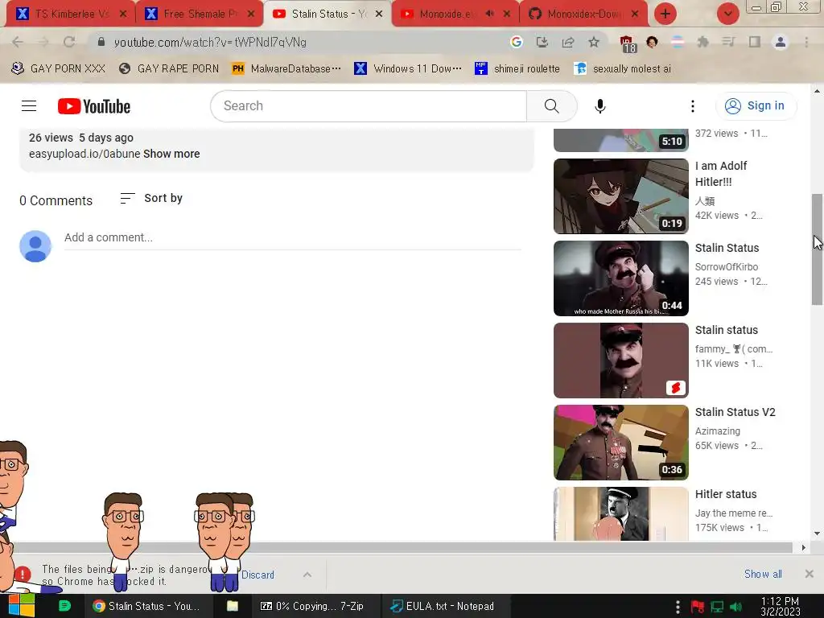Screen dimensions: 824x618
Task: Click the 0 Comments heading
Action: tap(56, 200)
